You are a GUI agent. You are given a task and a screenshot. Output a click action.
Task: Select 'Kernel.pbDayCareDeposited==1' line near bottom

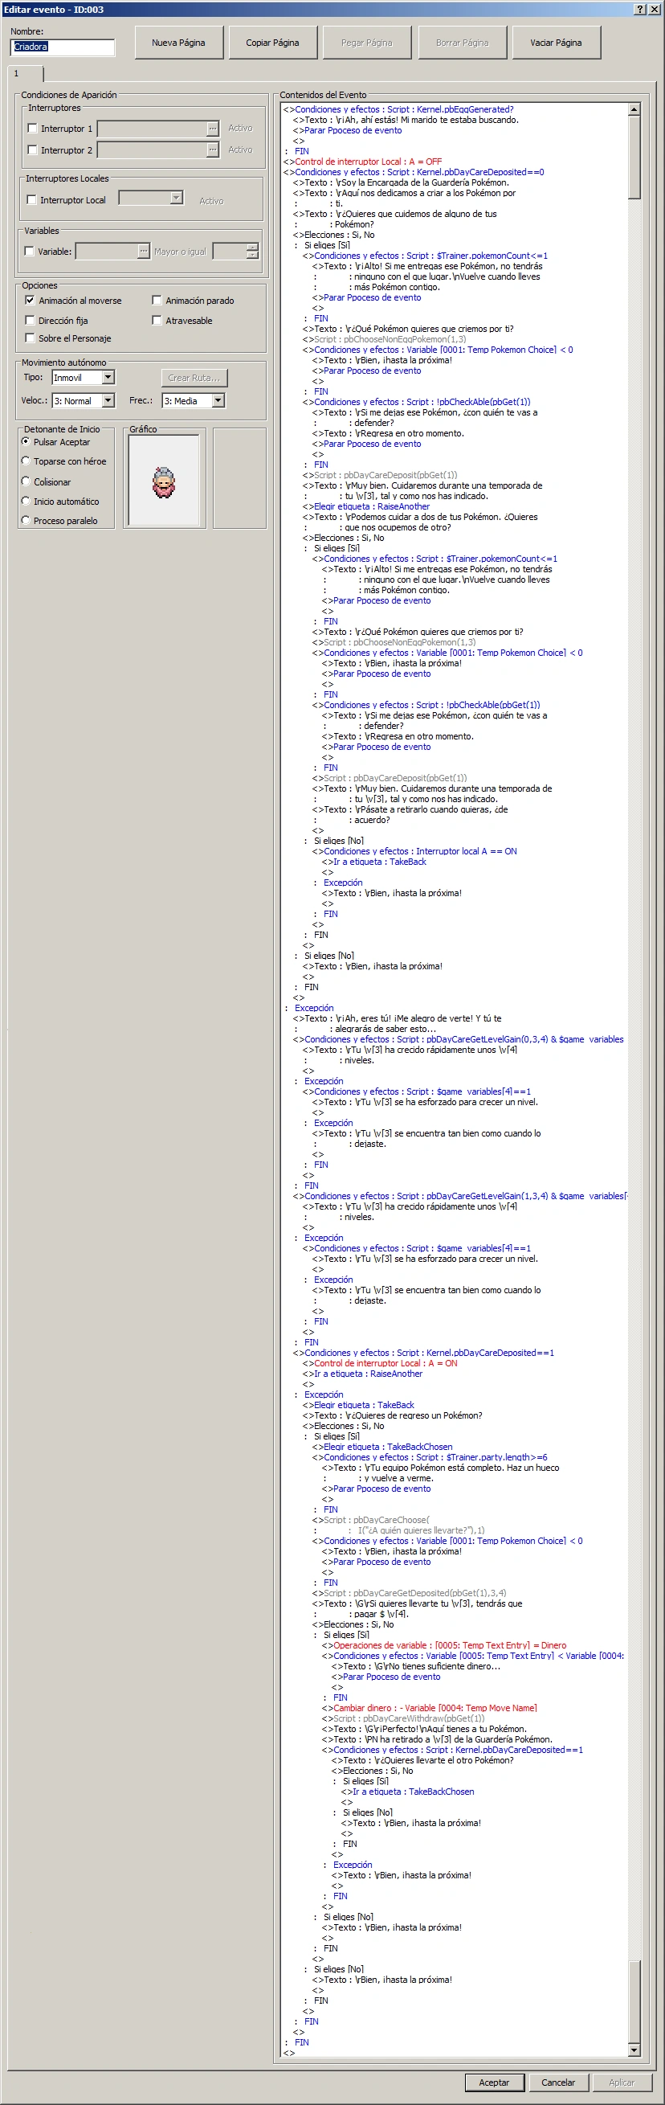453,1751
